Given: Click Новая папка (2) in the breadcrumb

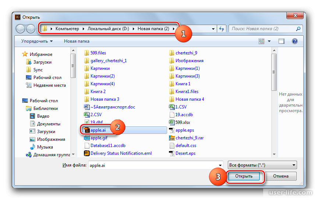Looking at the screenshot, I should point(153,29).
